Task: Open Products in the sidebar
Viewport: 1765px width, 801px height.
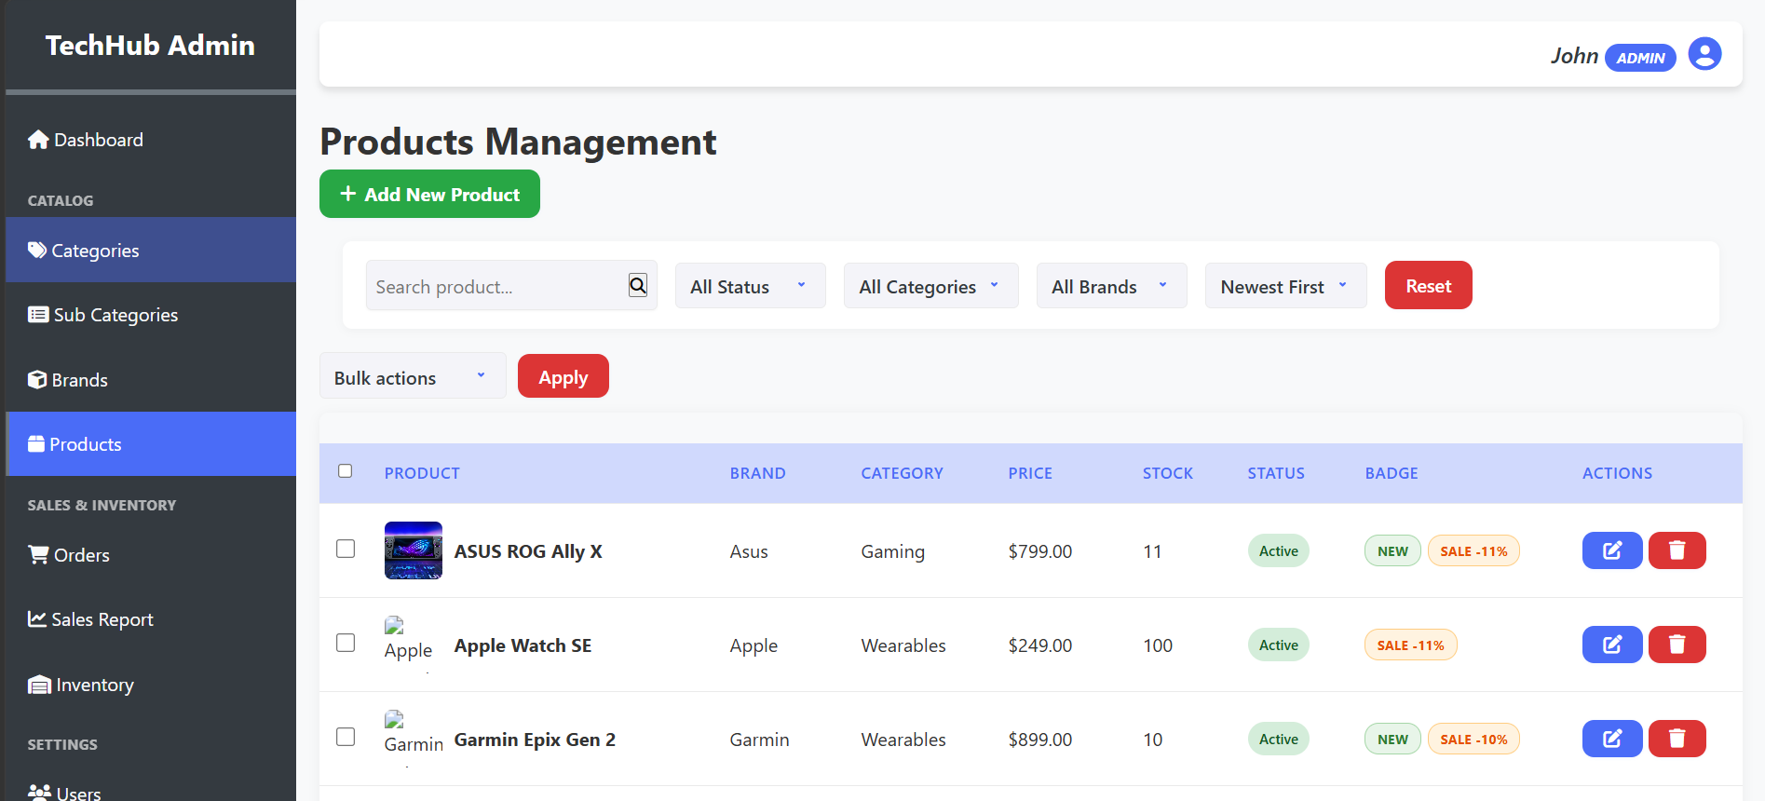Action: click(151, 443)
